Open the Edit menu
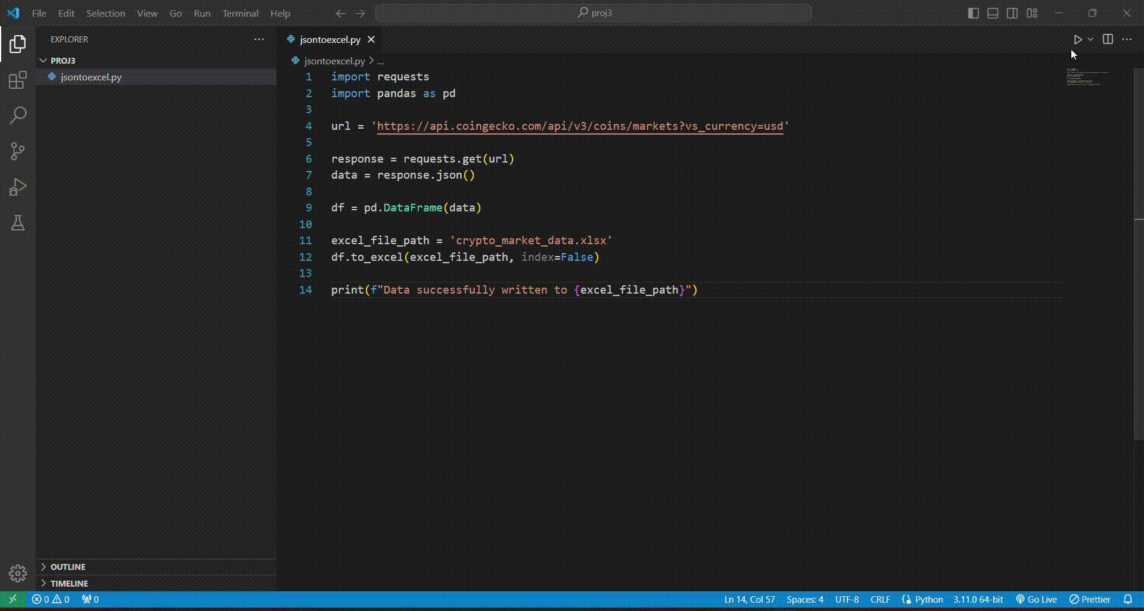1144x611 pixels. click(x=66, y=13)
